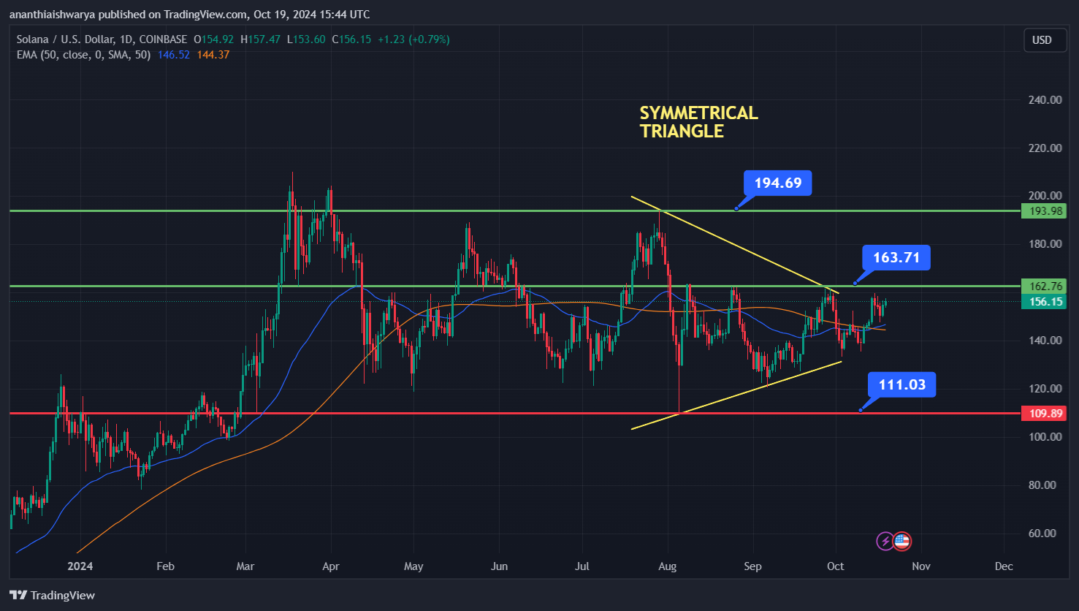The image size is (1079, 611).
Task: Click the 120.00 price axis label
Action: click(x=1045, y=389)
